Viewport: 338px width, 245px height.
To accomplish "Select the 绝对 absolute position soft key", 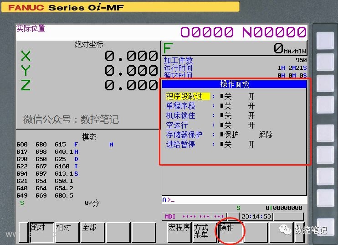I will tap(41, 232).
